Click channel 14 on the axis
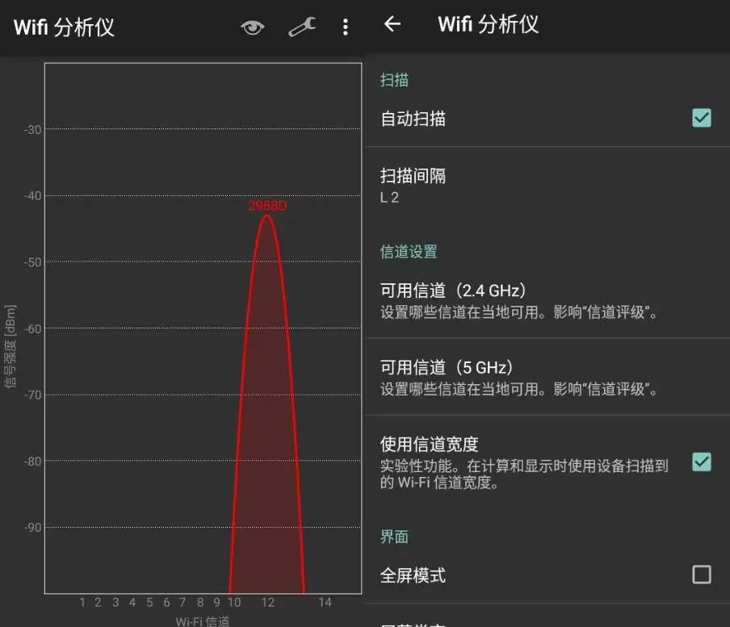The image size is (730, 627). pos(325,602)
